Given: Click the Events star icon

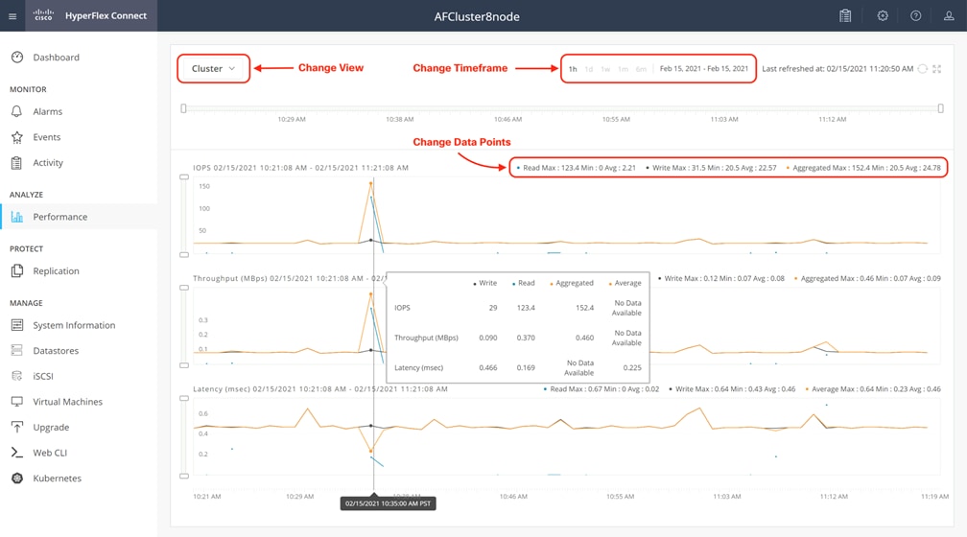Looking at the screenshot, I should click(16, 137).
